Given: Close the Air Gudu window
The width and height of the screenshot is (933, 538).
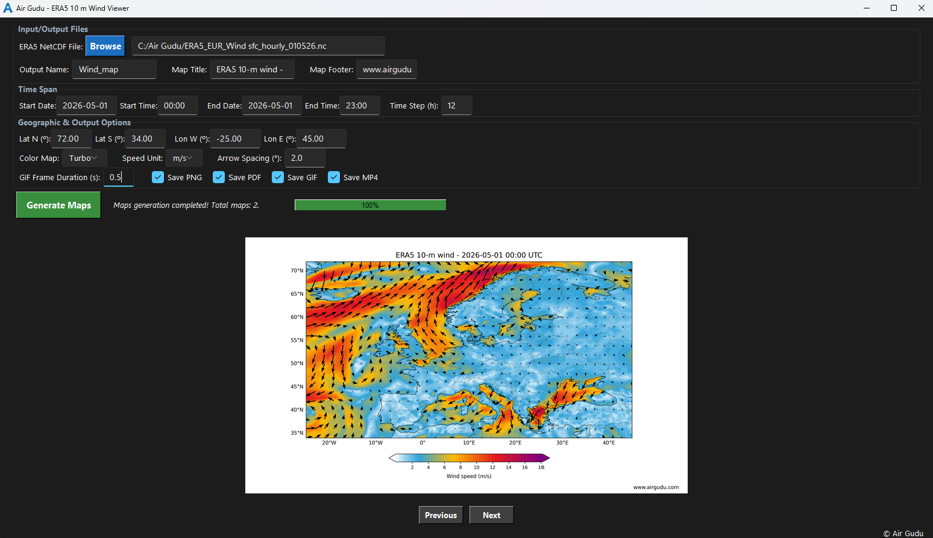Looking at the screenshot, I should (x=921, y=8).
